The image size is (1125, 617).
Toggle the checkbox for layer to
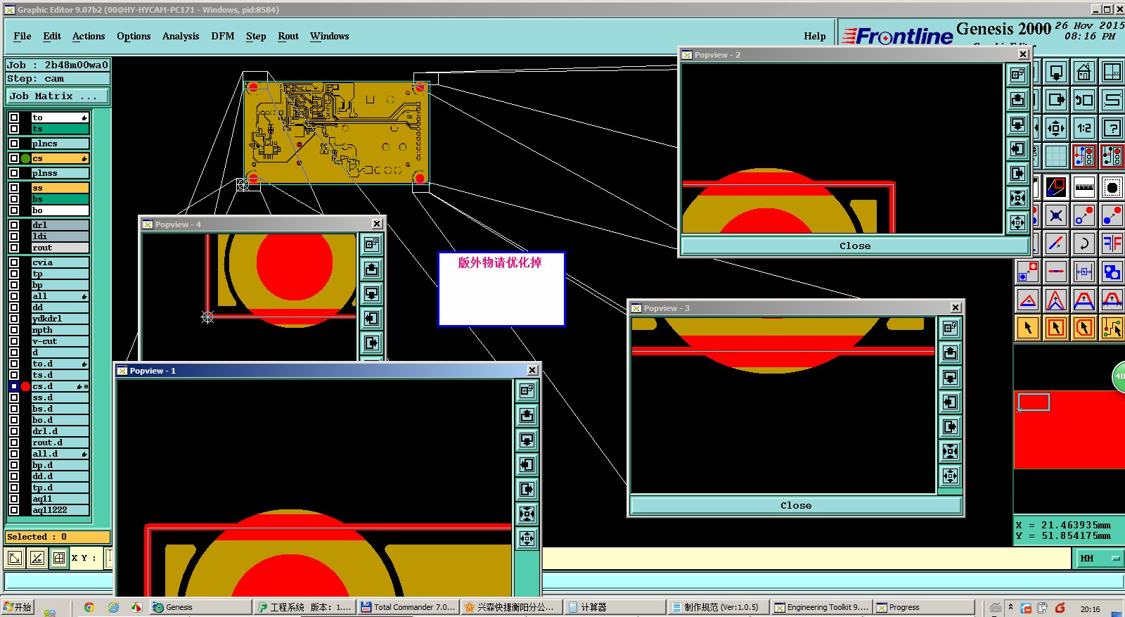click(14, 117)
